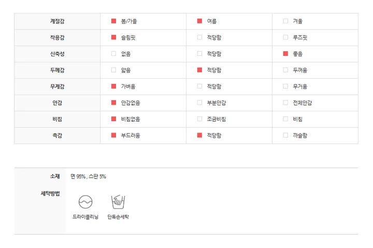Check the 까슬함 checkbox
This screenshot has height=248, width=373.
(285, 135)
